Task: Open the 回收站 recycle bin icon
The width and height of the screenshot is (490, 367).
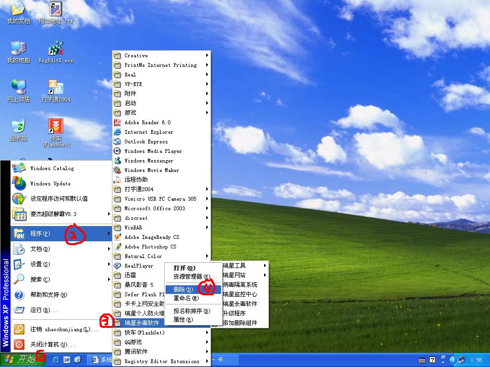Action: click(x=18, y=130)
